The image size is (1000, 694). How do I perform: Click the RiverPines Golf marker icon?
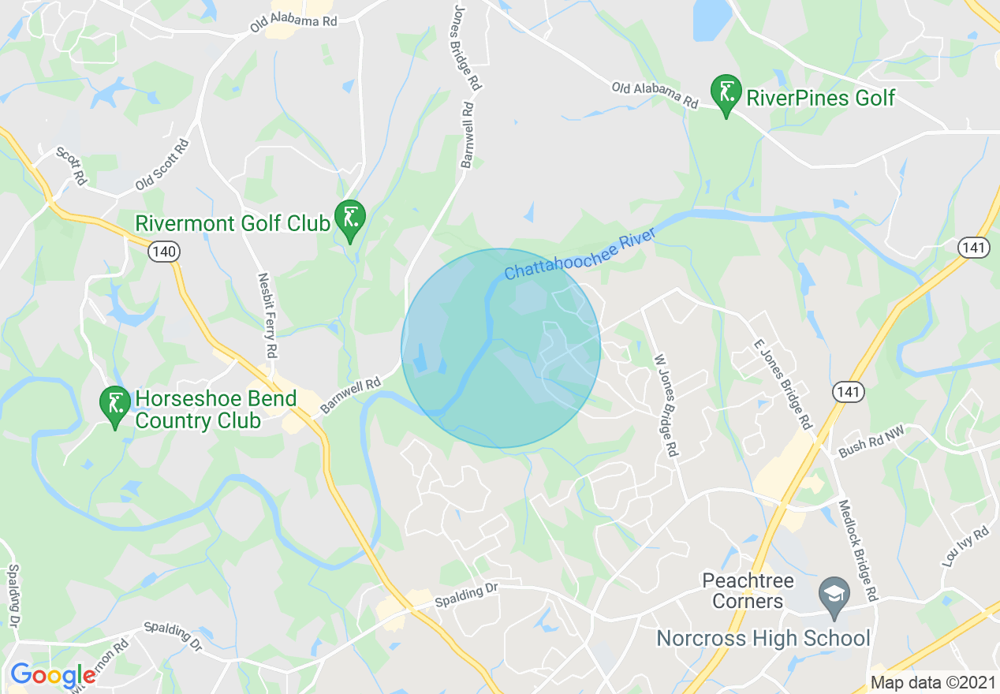pos(726,94)
